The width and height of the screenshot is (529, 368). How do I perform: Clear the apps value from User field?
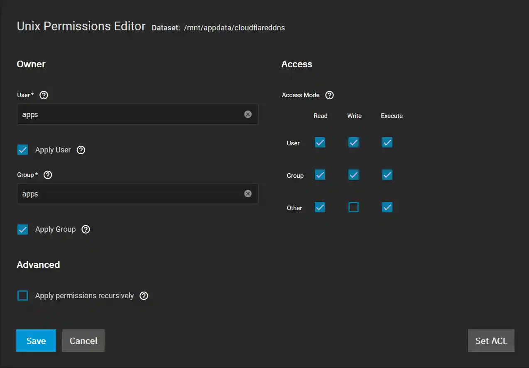pyautogui.click(x=248, y=114)
